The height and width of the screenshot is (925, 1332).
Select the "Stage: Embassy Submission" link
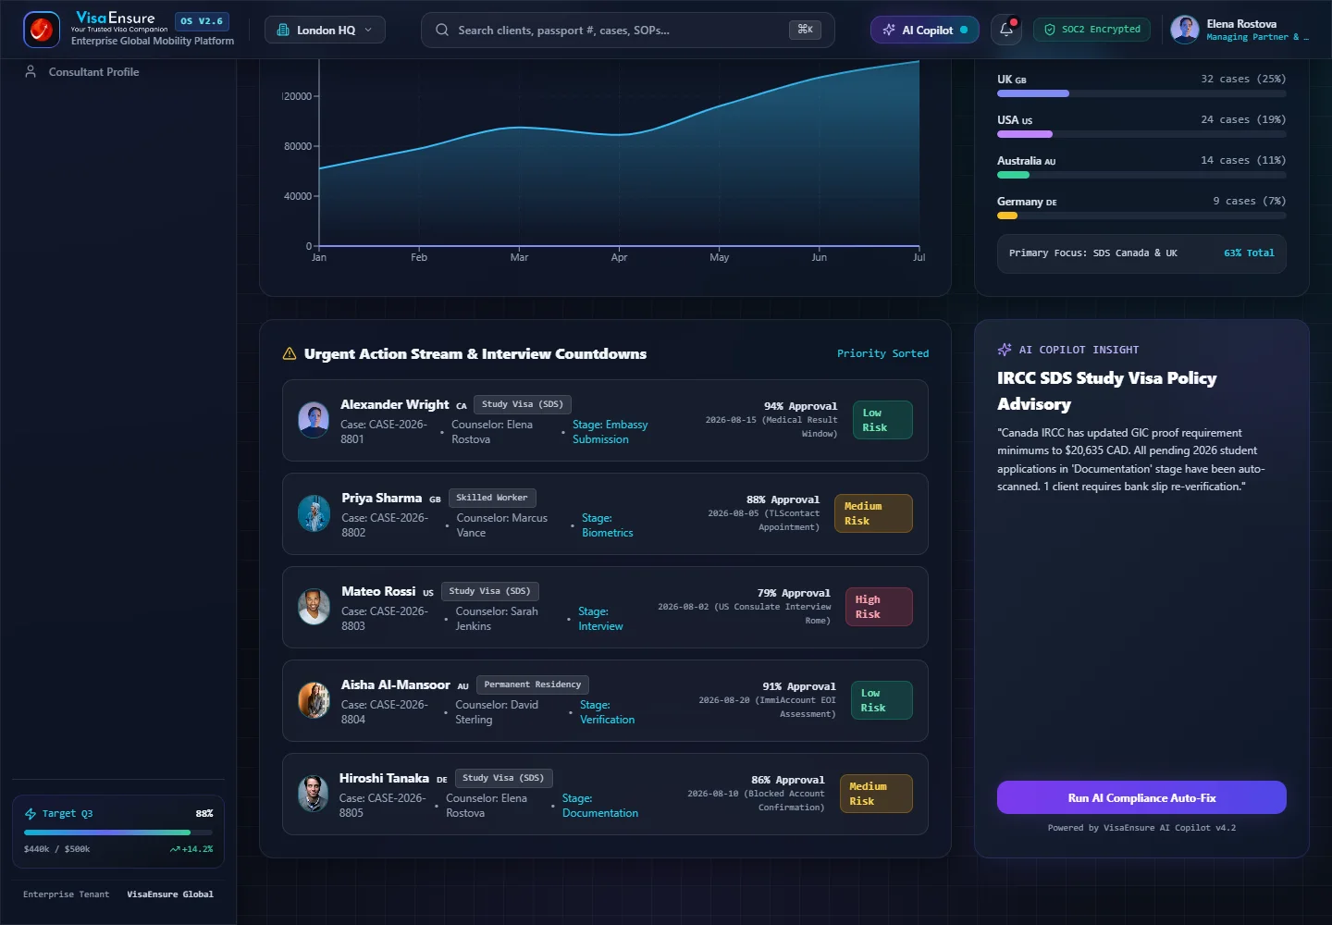click(x=610, y=432)
